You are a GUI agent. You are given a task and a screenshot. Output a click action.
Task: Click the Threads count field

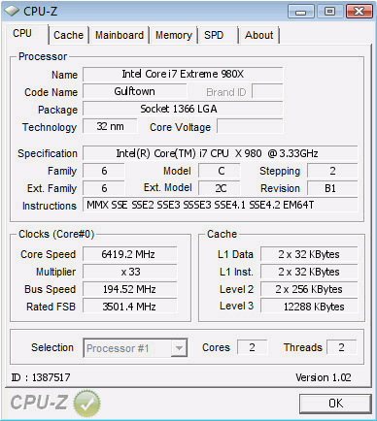click(x=342, y=347)
